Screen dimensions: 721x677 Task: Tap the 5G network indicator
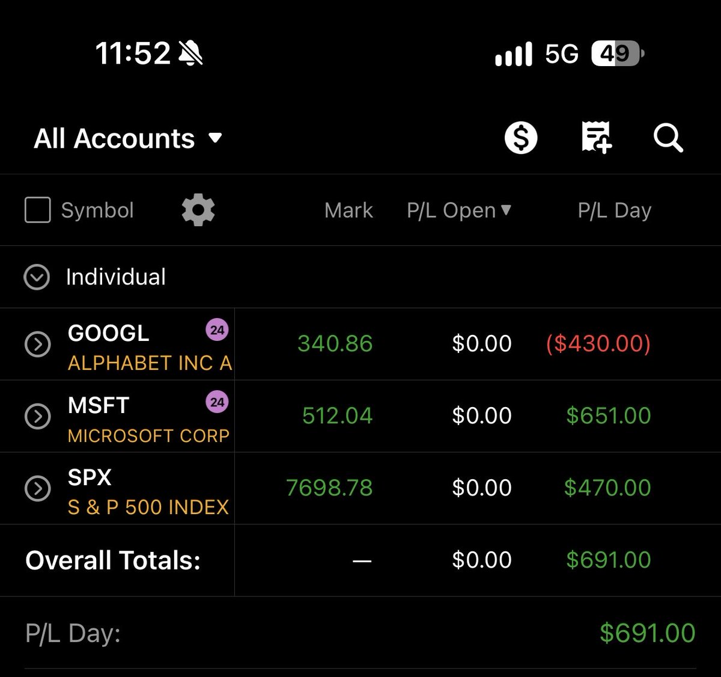(562, 54)
